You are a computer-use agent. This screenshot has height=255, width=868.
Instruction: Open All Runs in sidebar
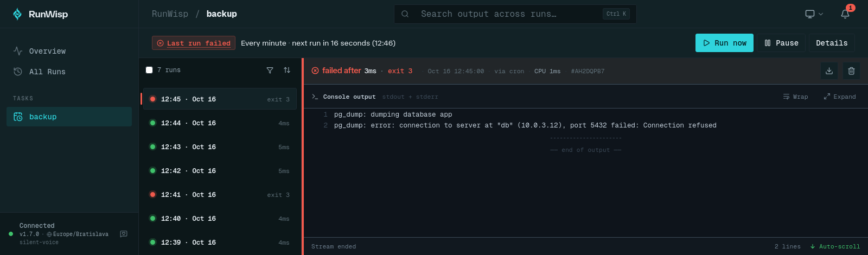tap(69, 72)
